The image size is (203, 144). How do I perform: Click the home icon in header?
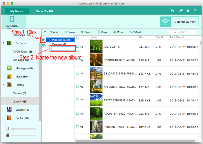(188, 11)
